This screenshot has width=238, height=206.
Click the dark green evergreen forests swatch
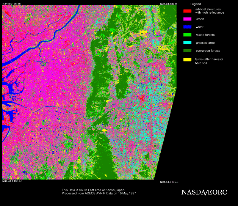pos(187,51)
